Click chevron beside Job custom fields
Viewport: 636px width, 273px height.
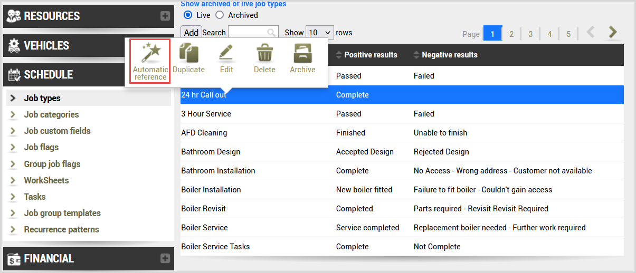pyautogui.click(x=13, y=131)
